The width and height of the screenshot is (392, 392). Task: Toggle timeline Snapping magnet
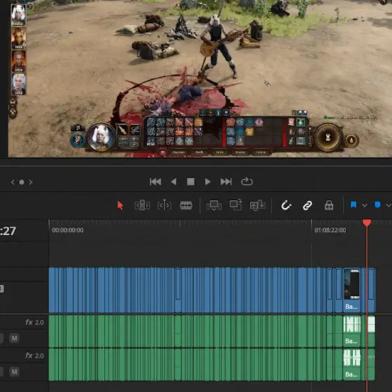tap(286, 205)
